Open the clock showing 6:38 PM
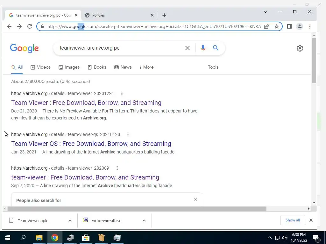 [x=299, y=238]
